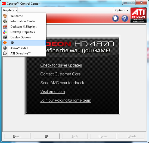Click the Display Options monitor icon
Image resolution: width=149 pixels, height=143 pixels.
[5, 37]
